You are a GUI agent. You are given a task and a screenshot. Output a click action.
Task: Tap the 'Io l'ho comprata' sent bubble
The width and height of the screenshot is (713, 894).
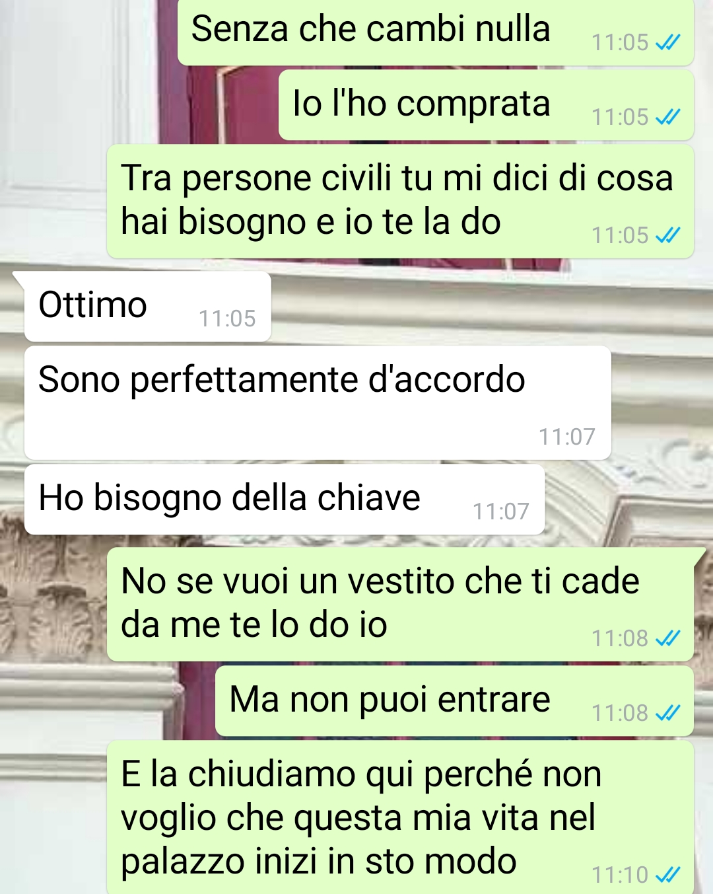coord(486,104)
